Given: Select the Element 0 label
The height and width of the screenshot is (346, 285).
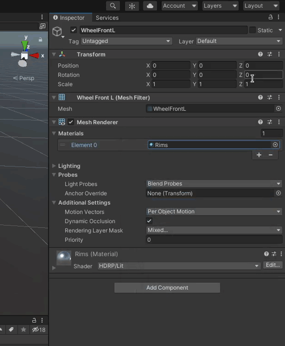Looking at the screenshot, I should pyautogui.click(x=84, y=145).
